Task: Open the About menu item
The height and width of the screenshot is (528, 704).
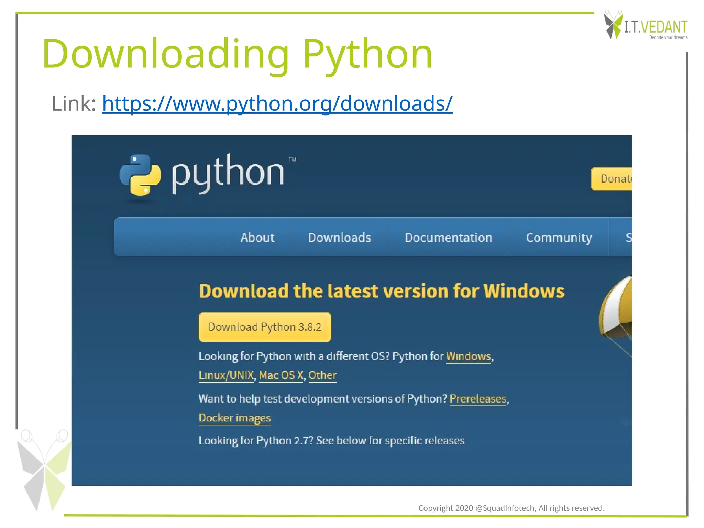Action: coord(257,238)
